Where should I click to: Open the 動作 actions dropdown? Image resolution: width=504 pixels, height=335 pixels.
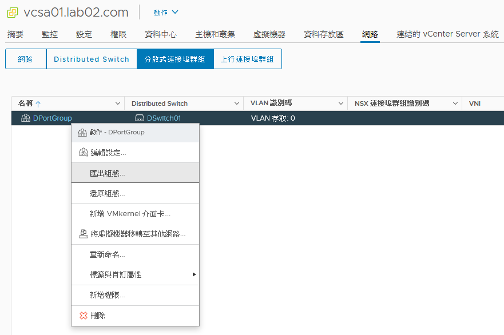coord(166,13)
